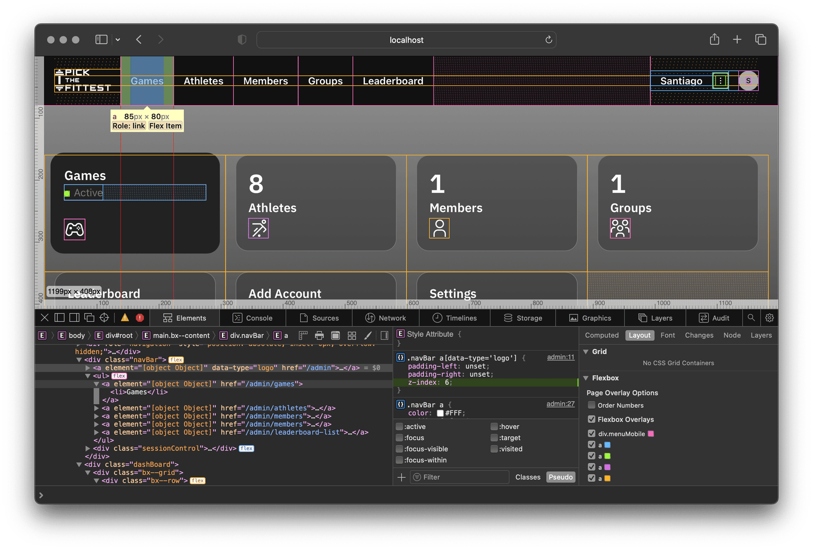Click the red error indicator icon
The image size is (813, 550).
140,318
